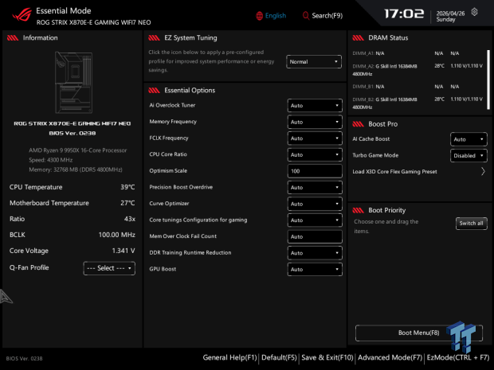Click the Boot Priority header
The width and height of the screenshot is (494, 370).
[x=387, y=210]
